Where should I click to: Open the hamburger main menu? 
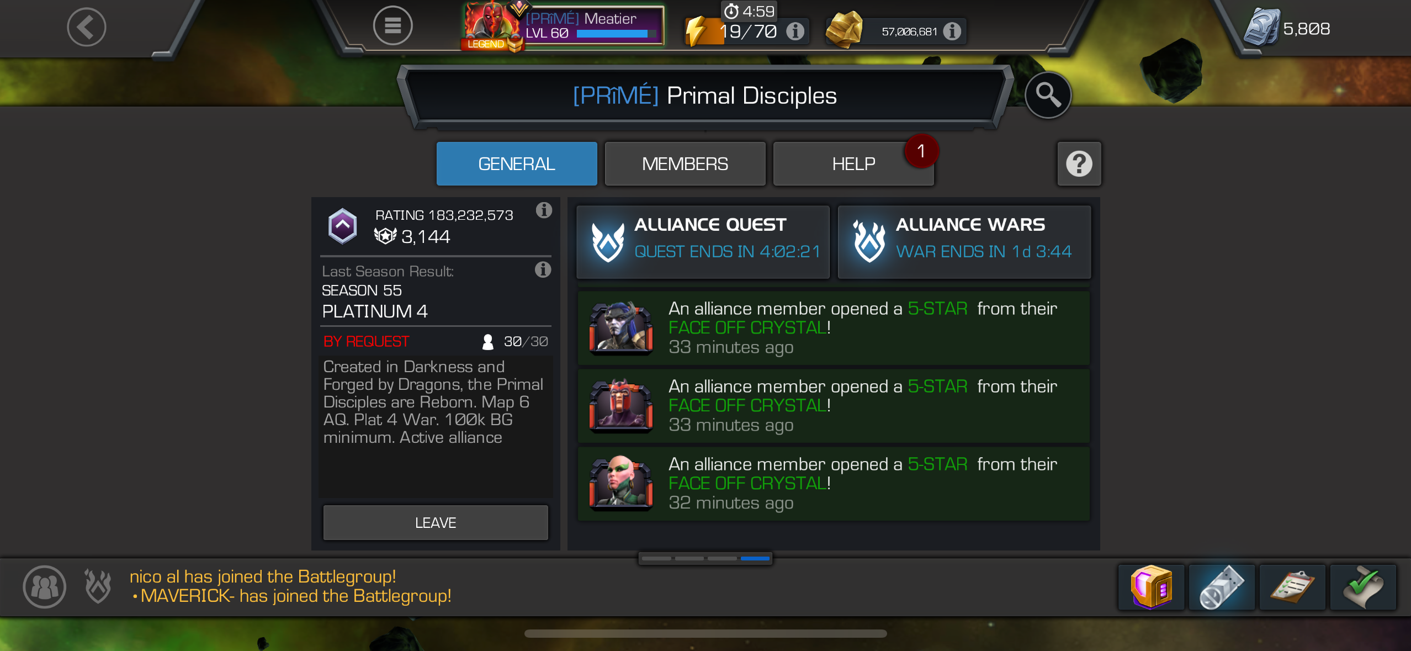392,25
